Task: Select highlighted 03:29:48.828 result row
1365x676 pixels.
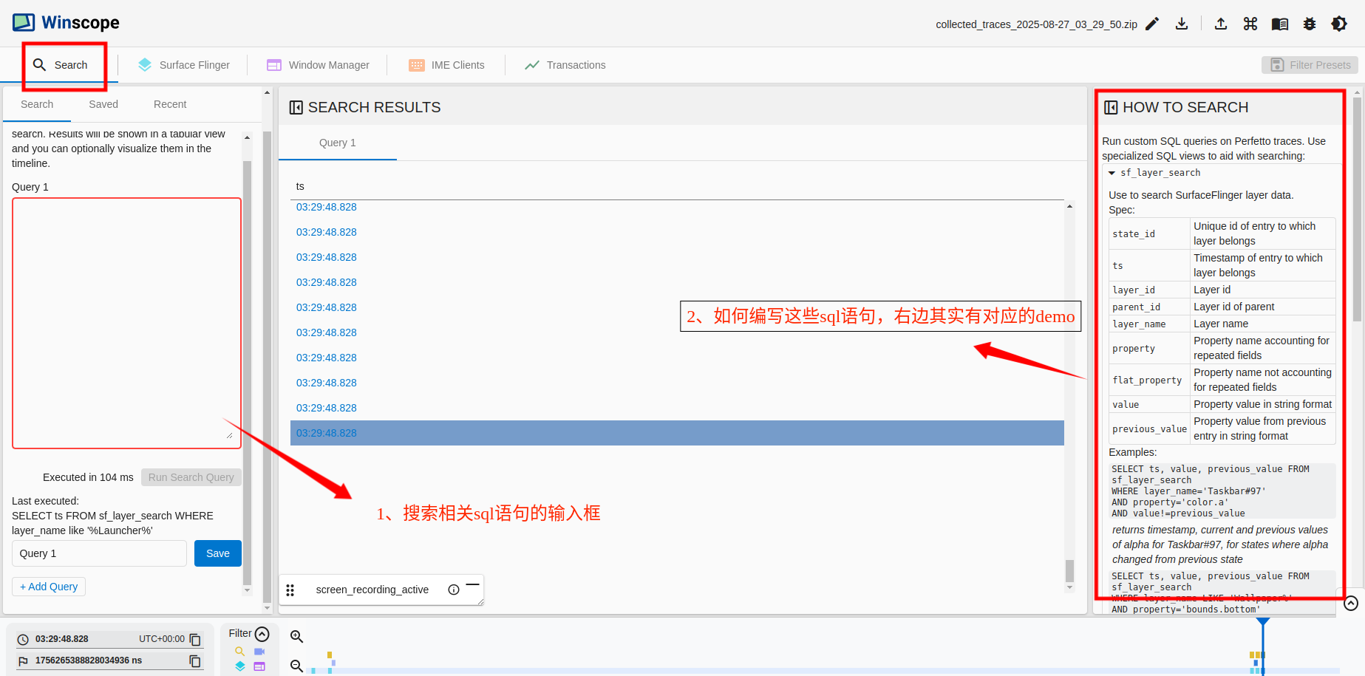Action: tap(677, 433)
